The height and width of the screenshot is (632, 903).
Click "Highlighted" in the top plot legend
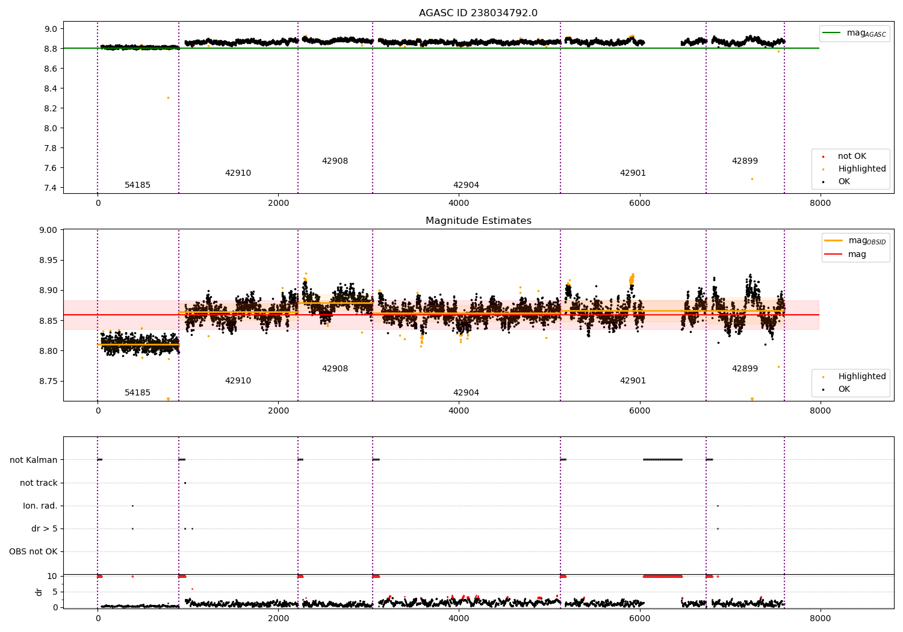pos(862,169)
